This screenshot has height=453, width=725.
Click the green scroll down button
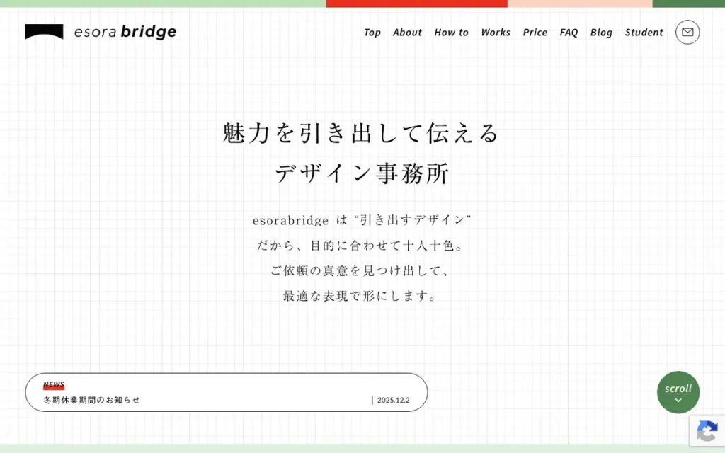pos(678,392)
